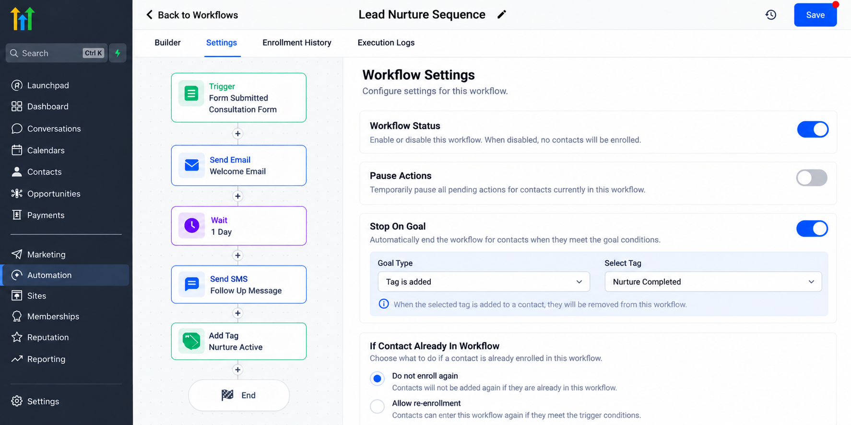Image resolution: width=851 pixels, height=425 pixels.
Task: Click the End node
Action: pyautogui.click(x=239, y=395)
